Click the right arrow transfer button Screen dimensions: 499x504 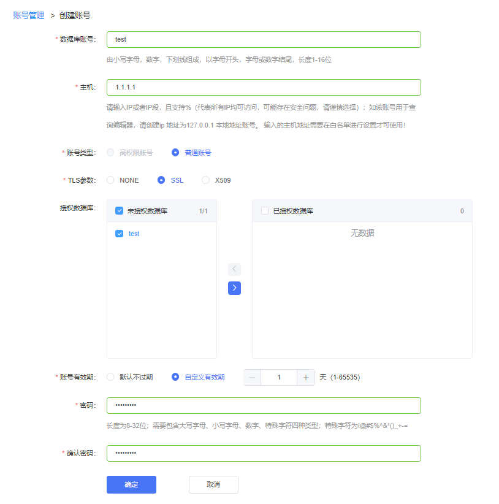pos(234,288)
